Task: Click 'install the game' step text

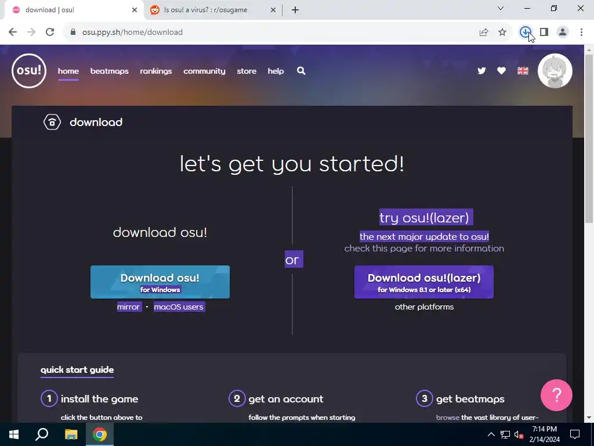Action: (99, 399)
